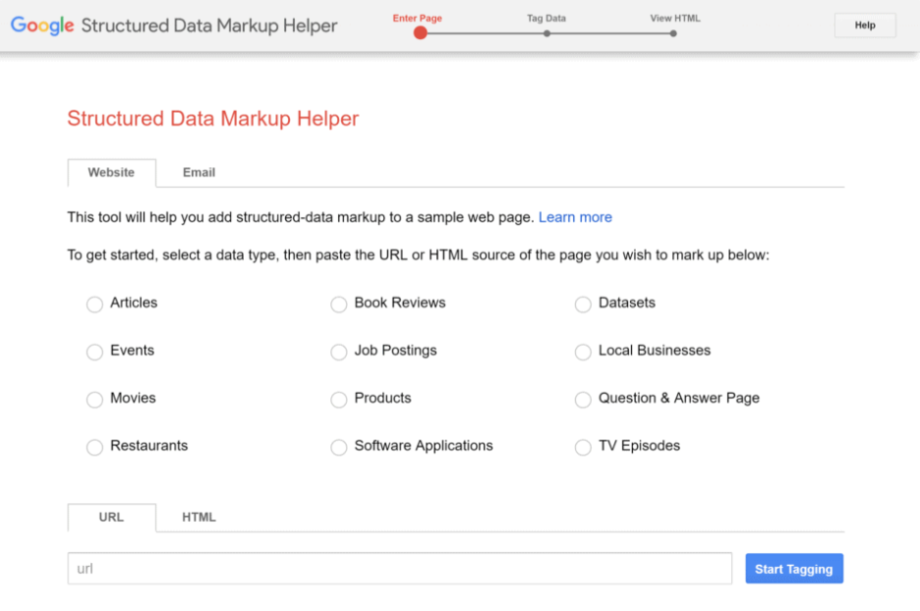Image resolution: width=920 pixels, height=611 pixels.
Task: Select the TV Episodes data type
Action: pyautogui.click(x=582, y=447)
